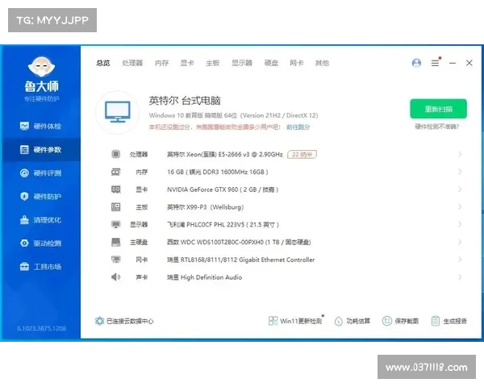Click the 主板 motherboard icon

point(115,206)
